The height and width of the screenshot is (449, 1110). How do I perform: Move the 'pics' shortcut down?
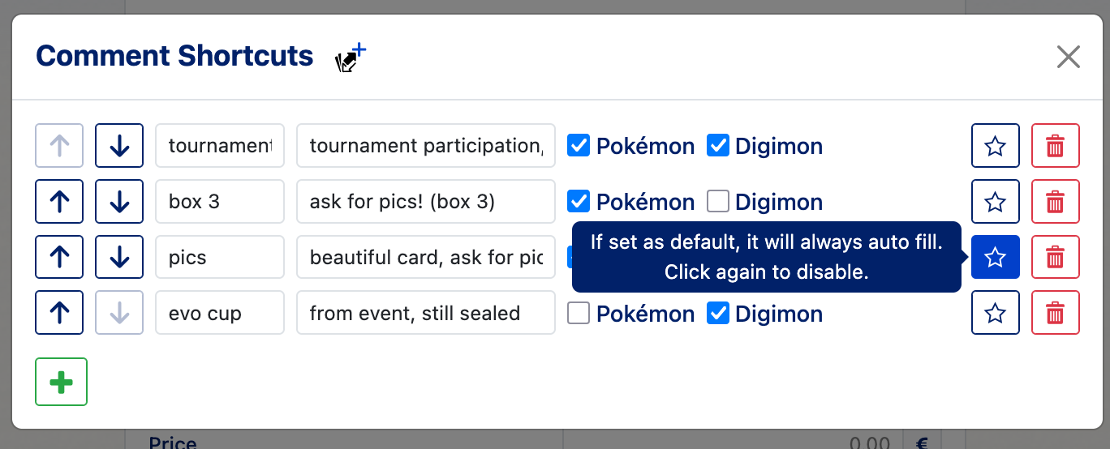pyautogui.click(x=119, y=258)
